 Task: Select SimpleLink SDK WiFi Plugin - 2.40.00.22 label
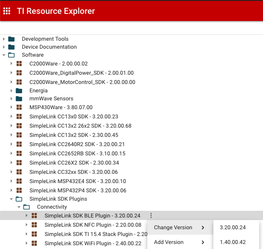[93, 243]
